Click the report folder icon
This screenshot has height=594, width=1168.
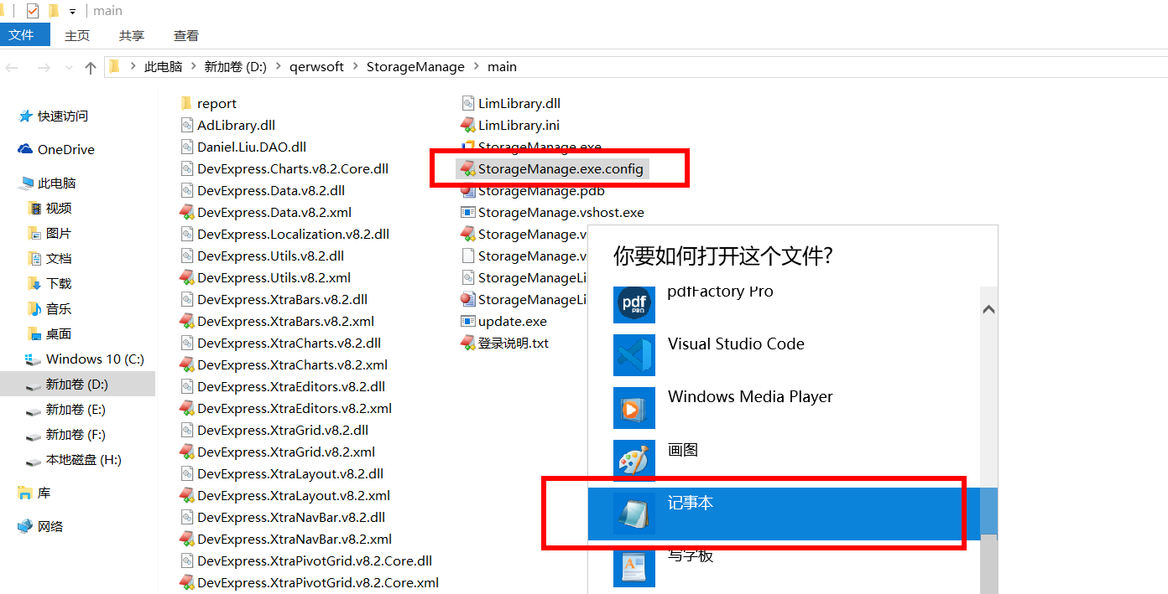point(186,103)
